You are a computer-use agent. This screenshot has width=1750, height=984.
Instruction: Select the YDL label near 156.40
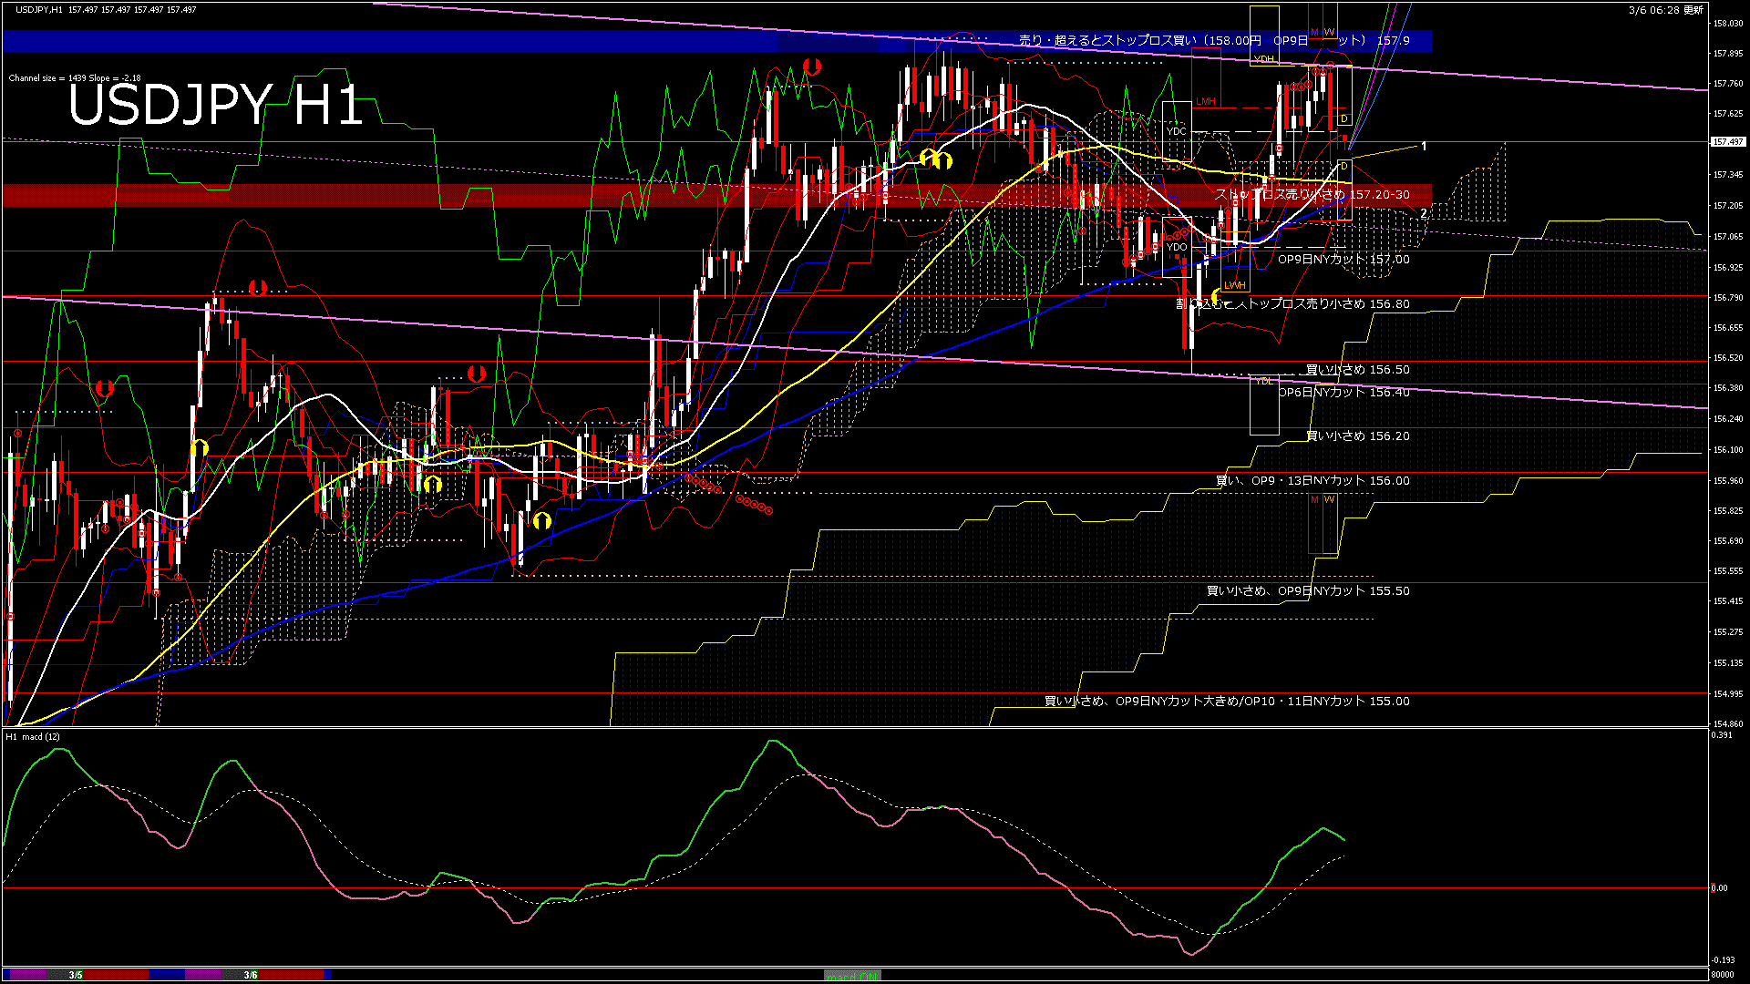1263,381
